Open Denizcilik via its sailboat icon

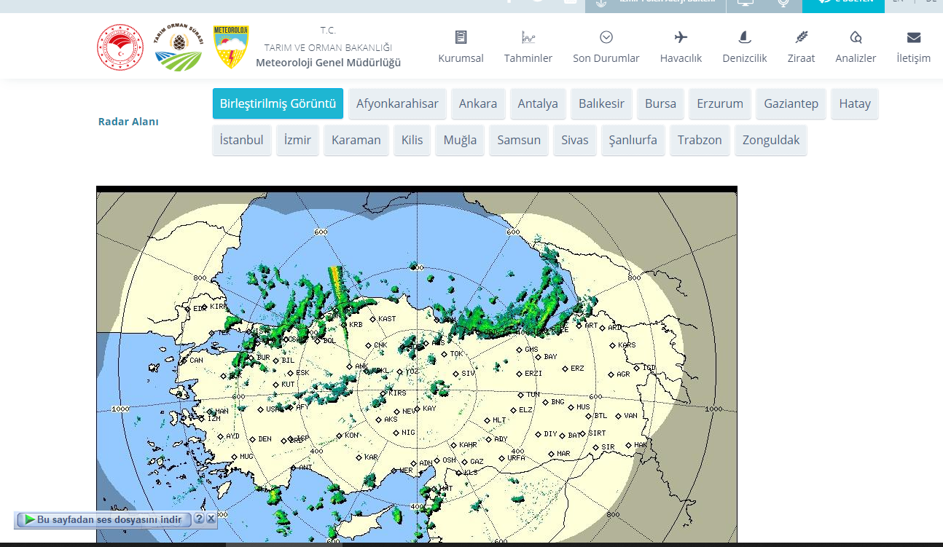point(745,37)
